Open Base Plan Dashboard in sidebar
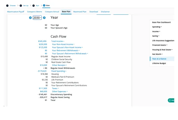 [161, 22]
